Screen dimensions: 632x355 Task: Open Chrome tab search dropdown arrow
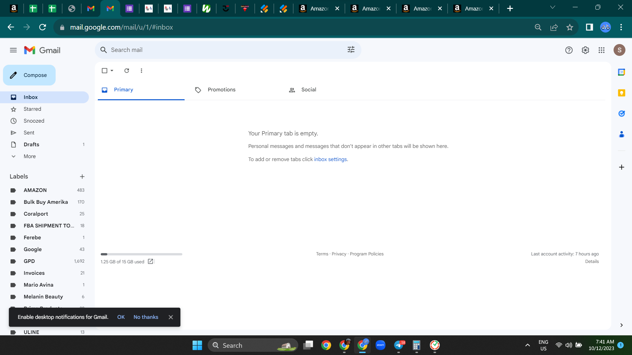pos(553,7)
